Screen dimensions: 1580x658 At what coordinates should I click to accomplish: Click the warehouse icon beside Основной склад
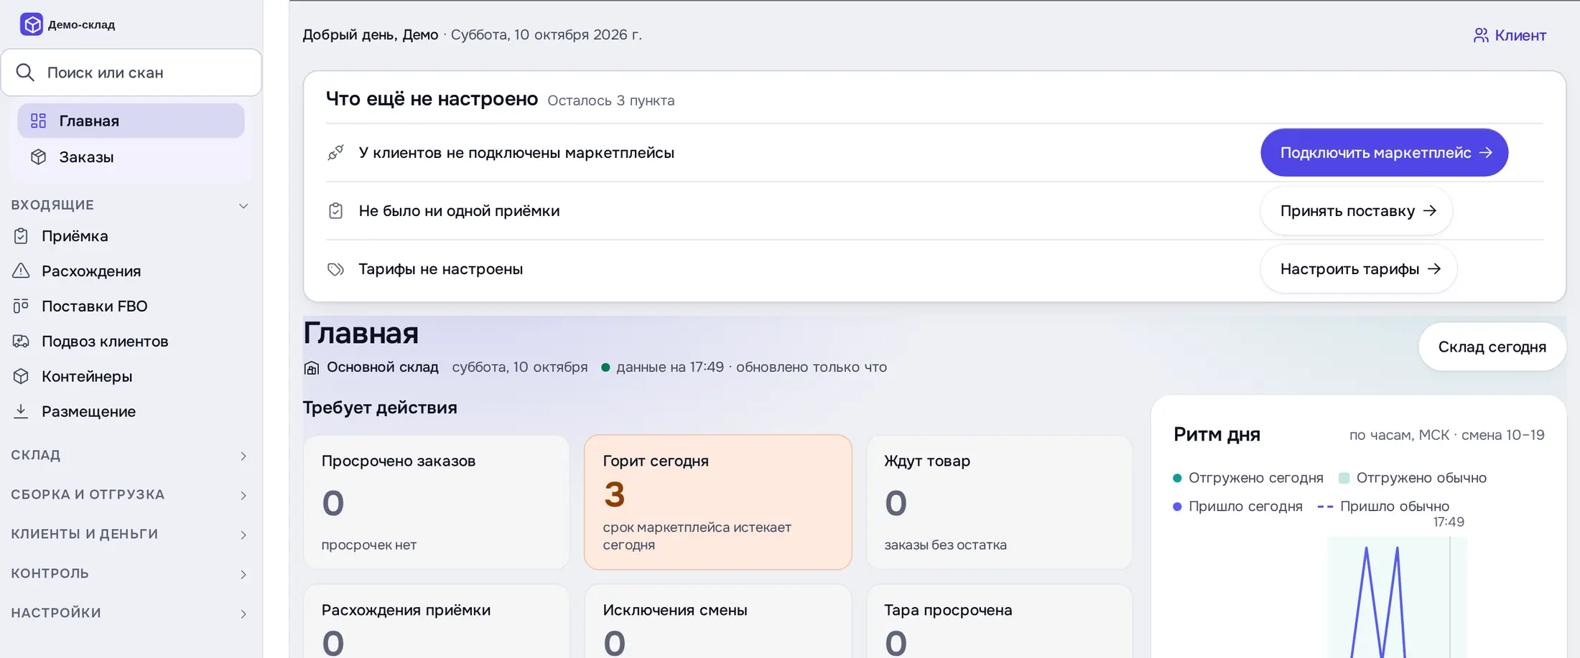point(312,368)
